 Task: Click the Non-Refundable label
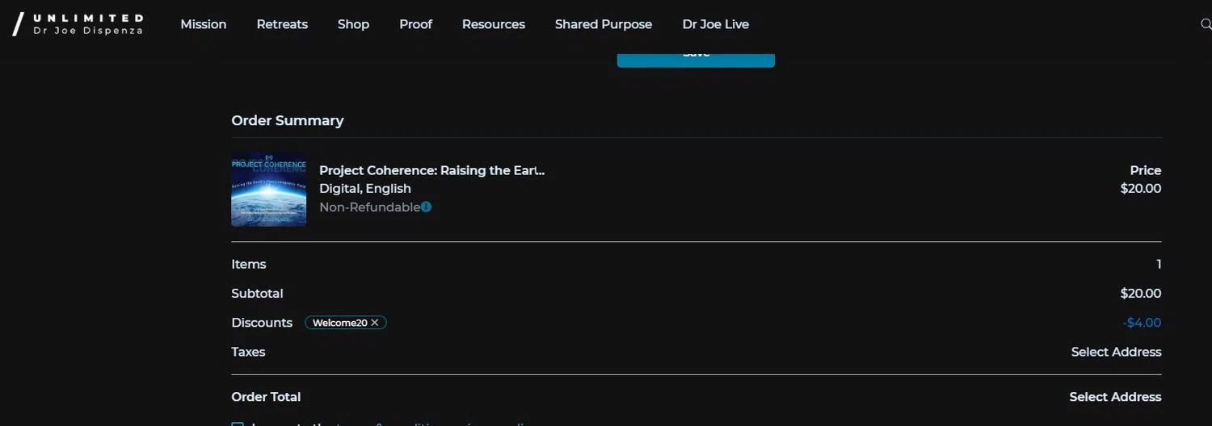(x=369, y=207)
